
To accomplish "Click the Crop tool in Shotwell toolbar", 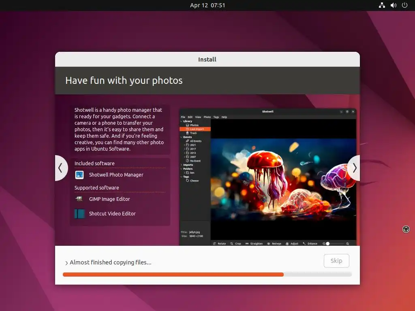I will [235, 243].
